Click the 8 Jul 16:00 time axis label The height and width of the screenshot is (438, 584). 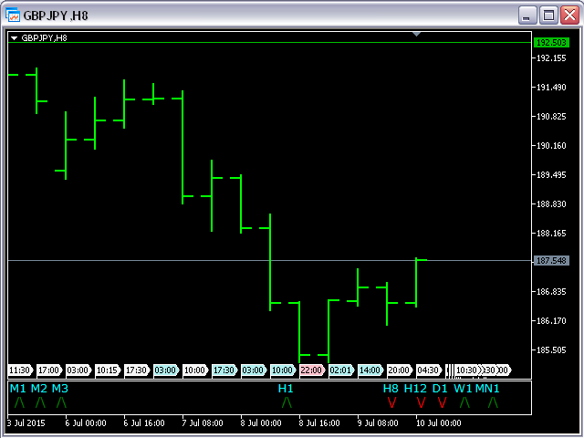(x=319, y=423)
